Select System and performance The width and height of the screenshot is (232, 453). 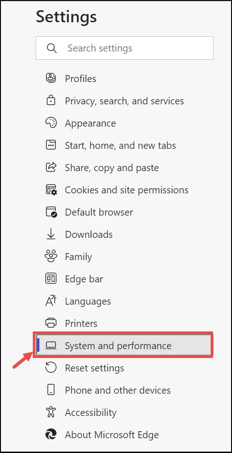[123, 345]
